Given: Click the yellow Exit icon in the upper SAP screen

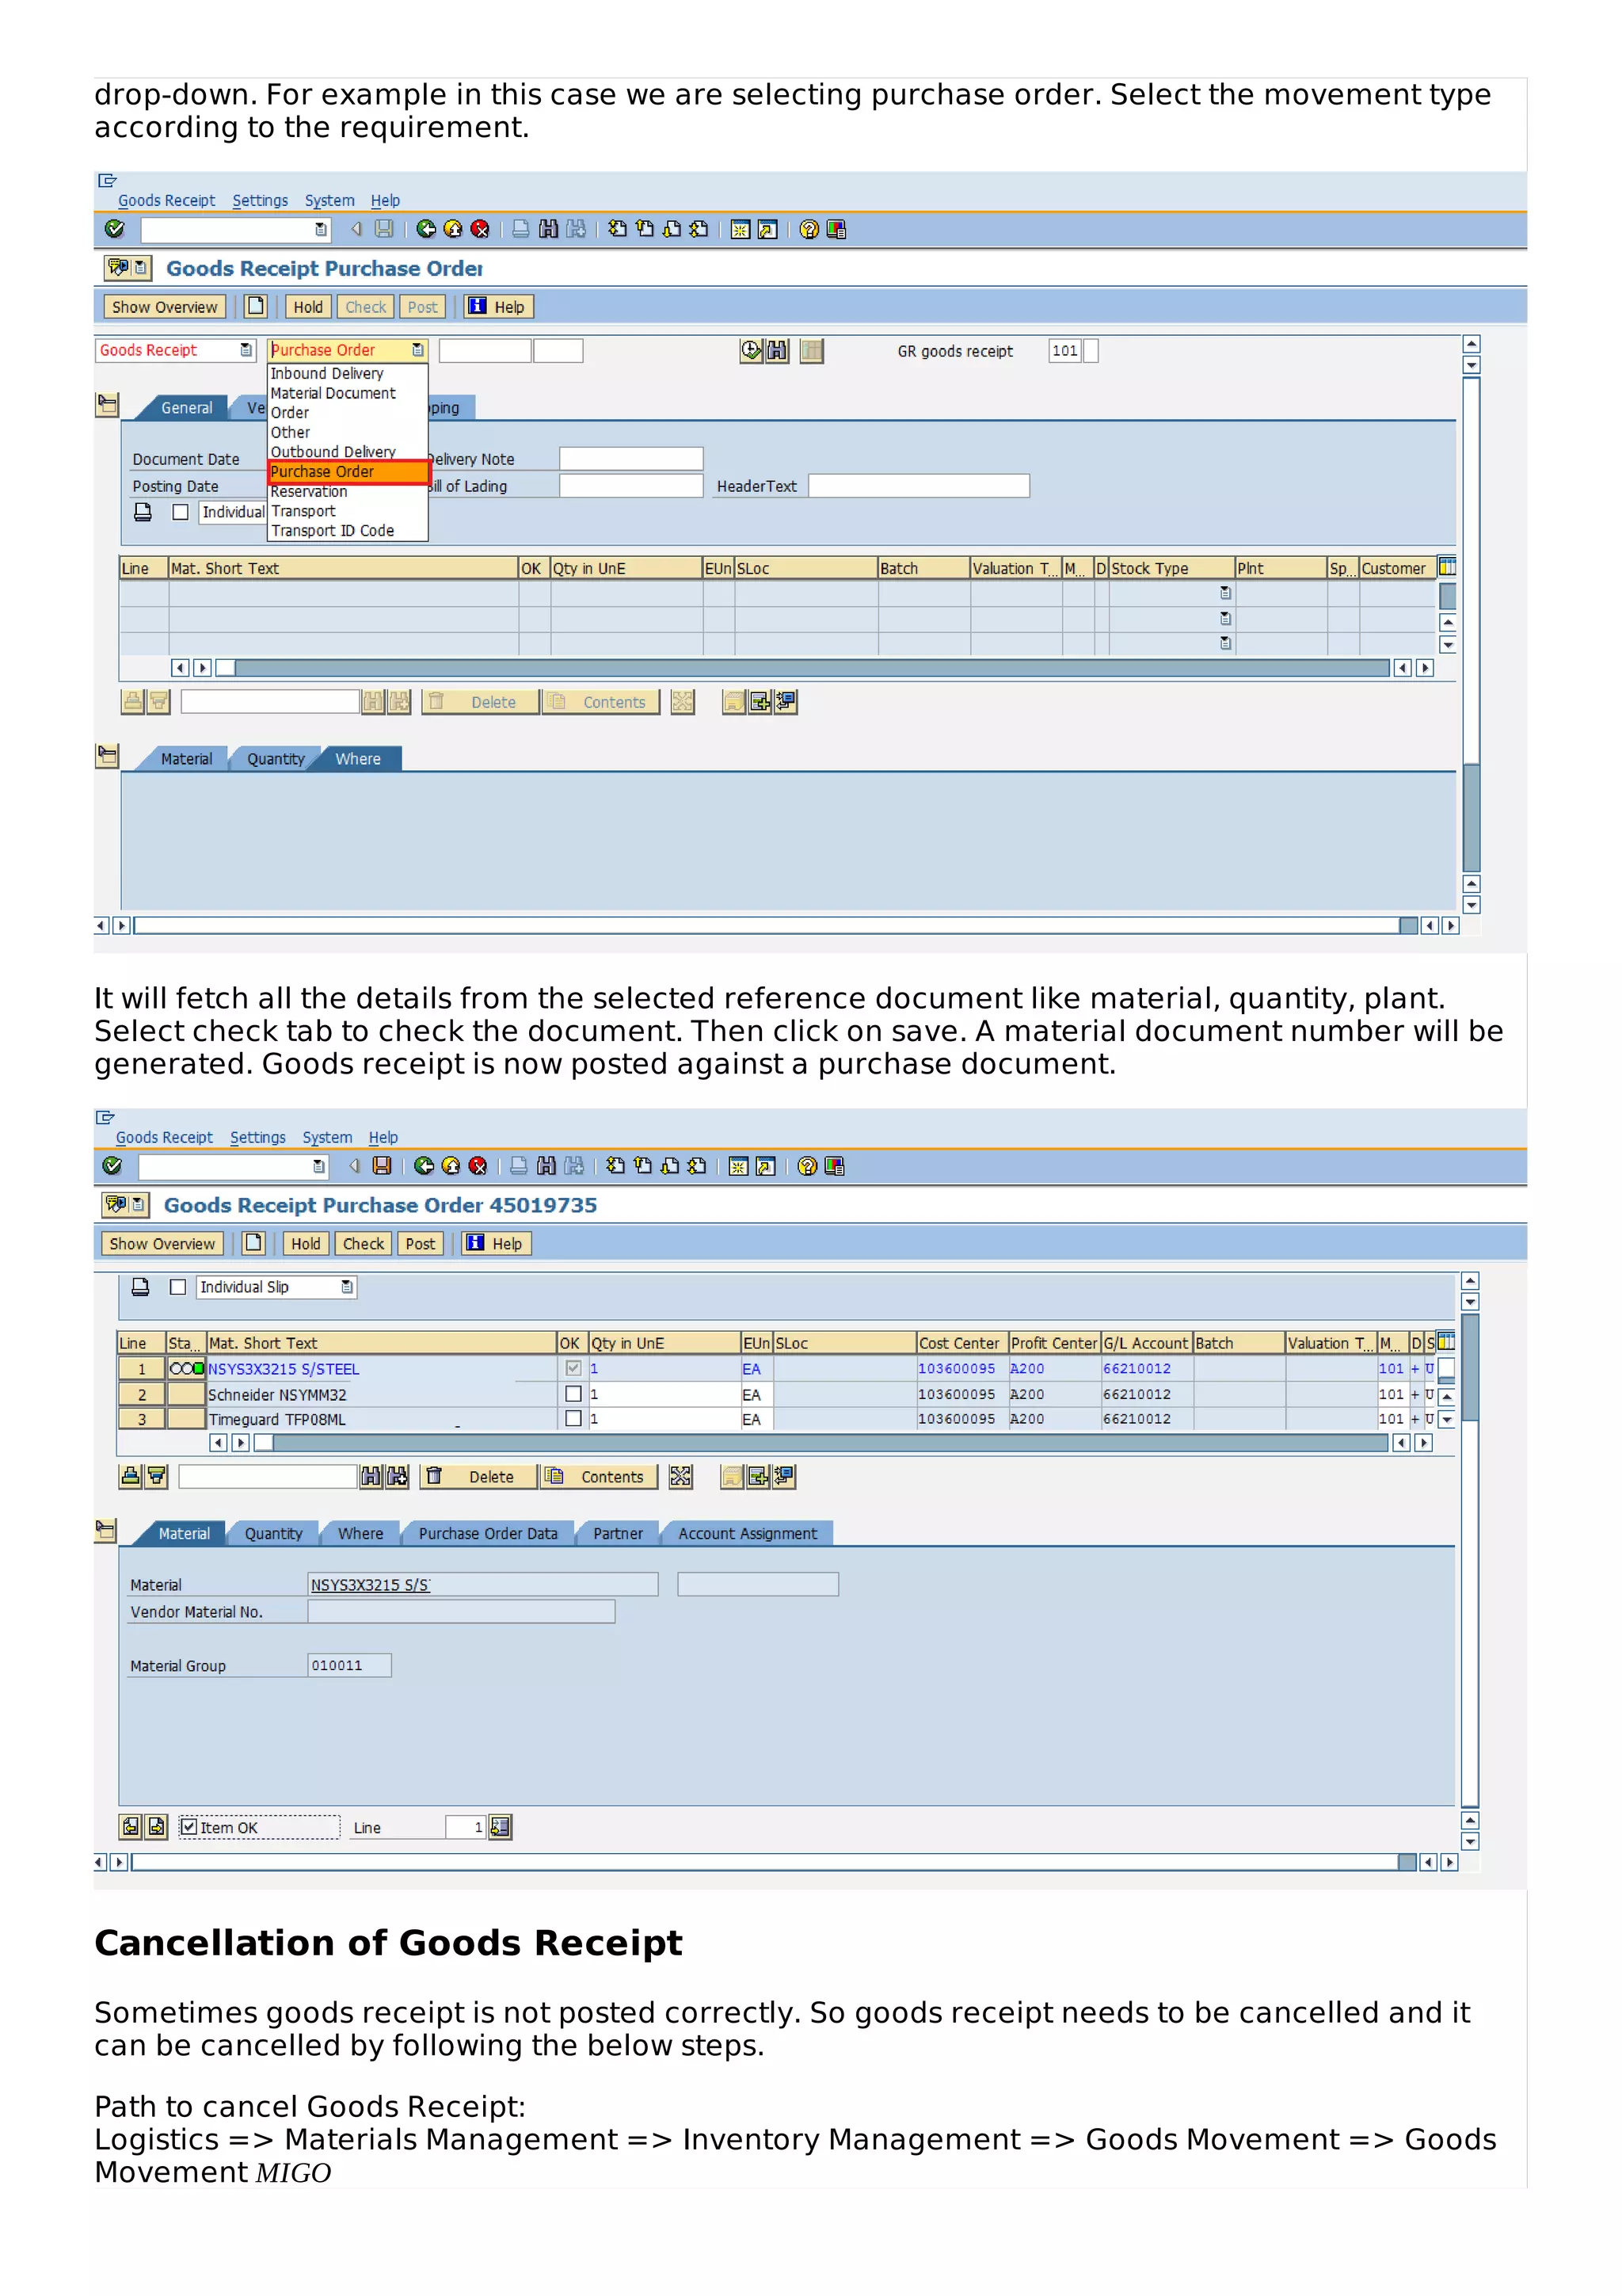Looking at the screenshot, I should (453, 229).
